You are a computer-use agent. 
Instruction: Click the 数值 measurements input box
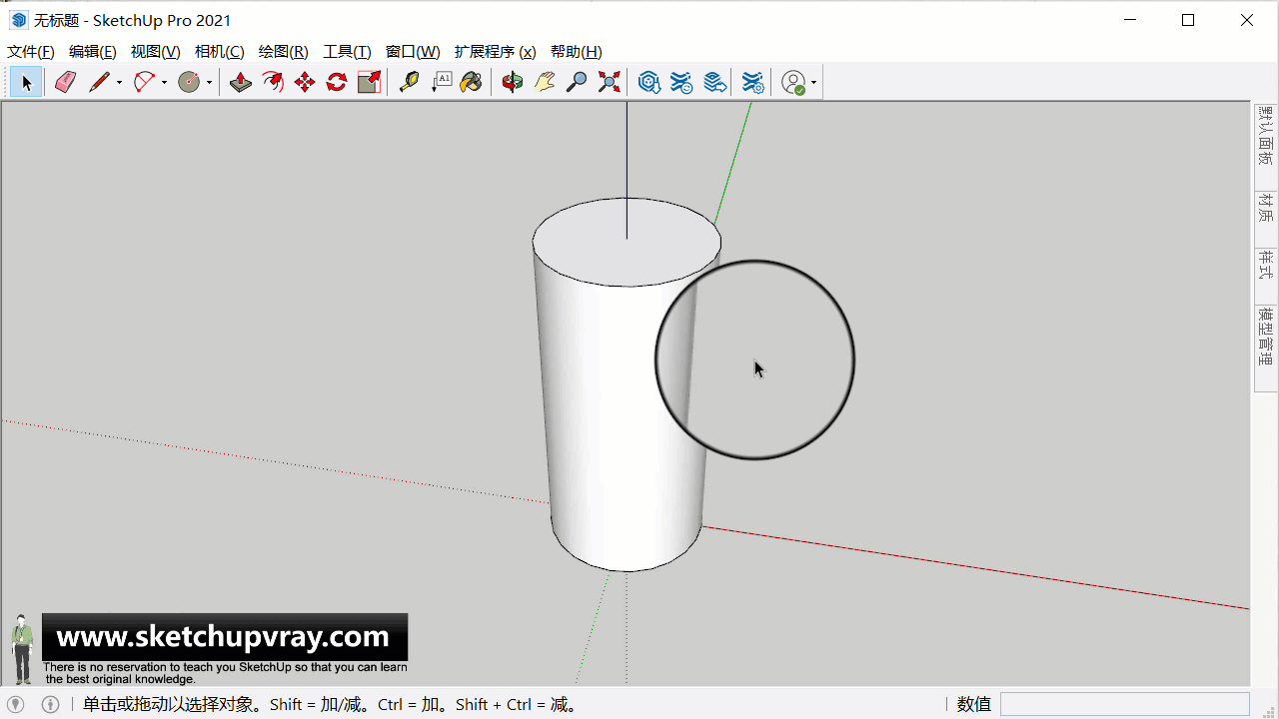[x=1125, y=704]
